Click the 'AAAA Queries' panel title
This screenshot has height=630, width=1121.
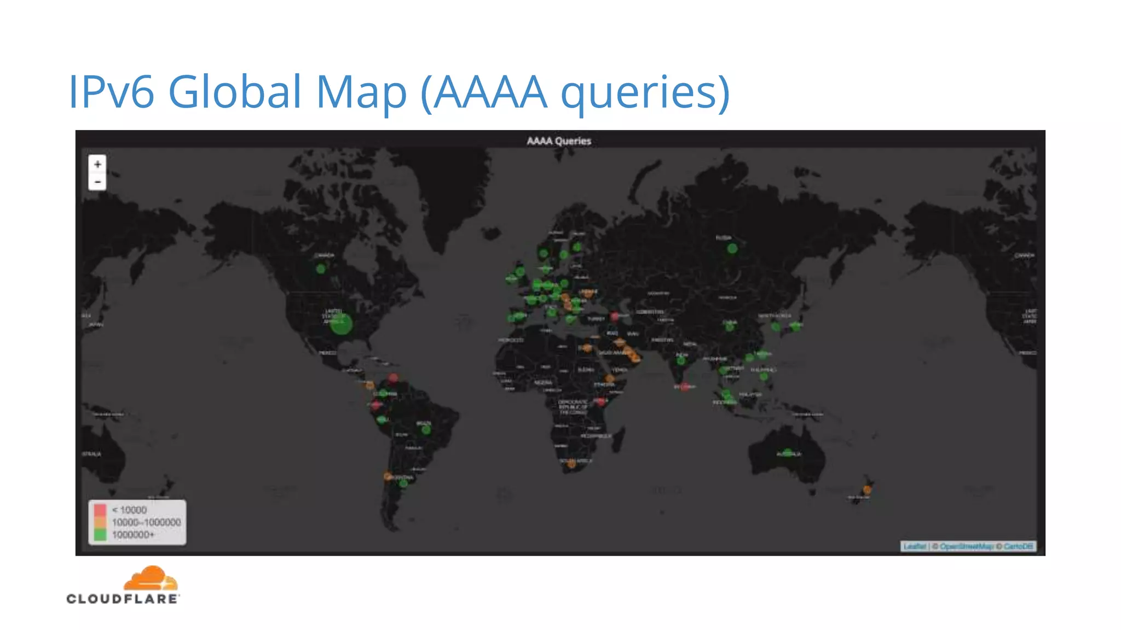point(559,141)
